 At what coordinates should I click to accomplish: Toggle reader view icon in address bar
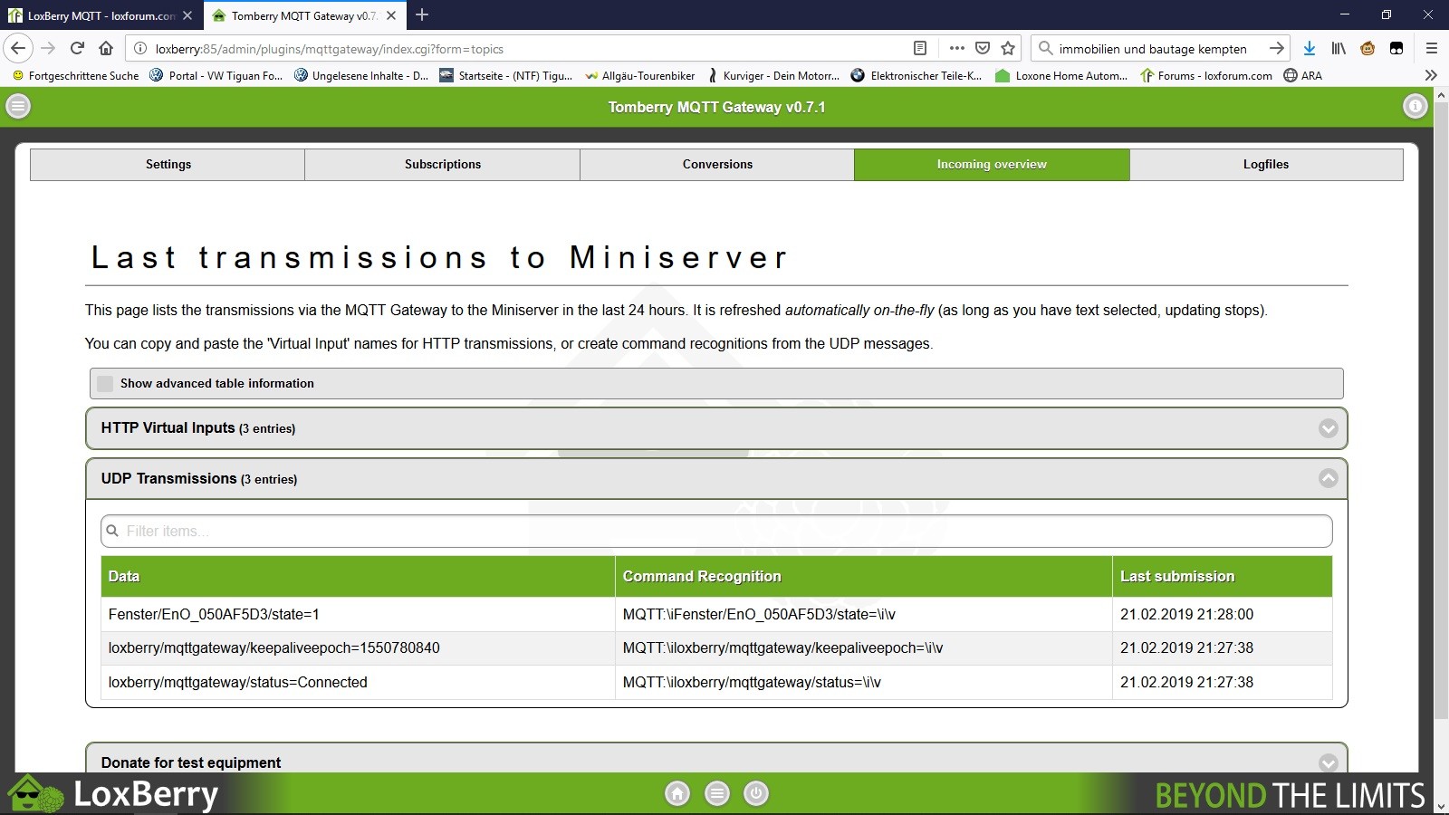pos(920,49)
